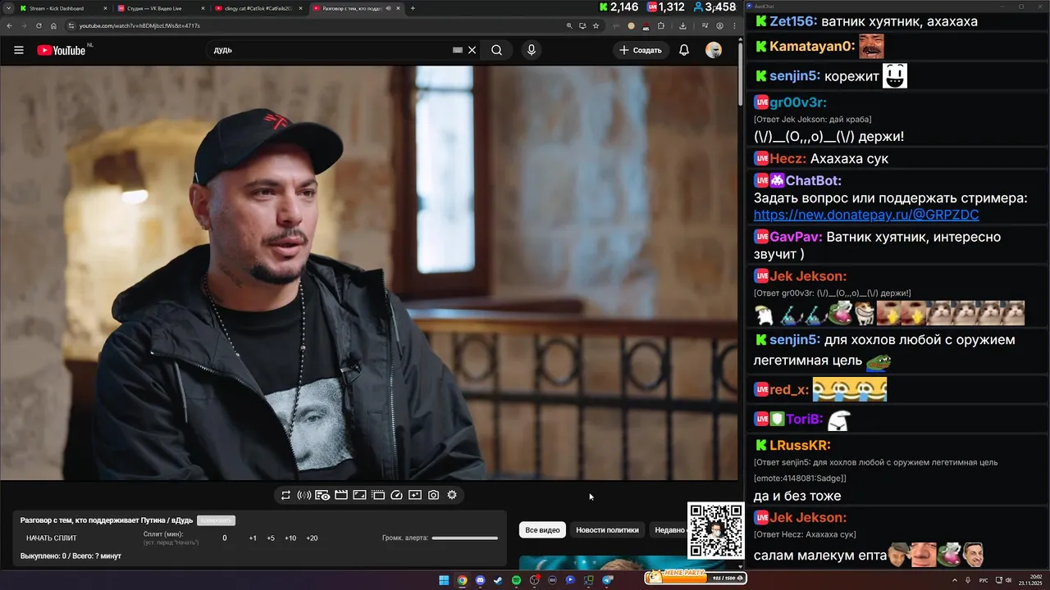Click the browser back arrow

10,25
